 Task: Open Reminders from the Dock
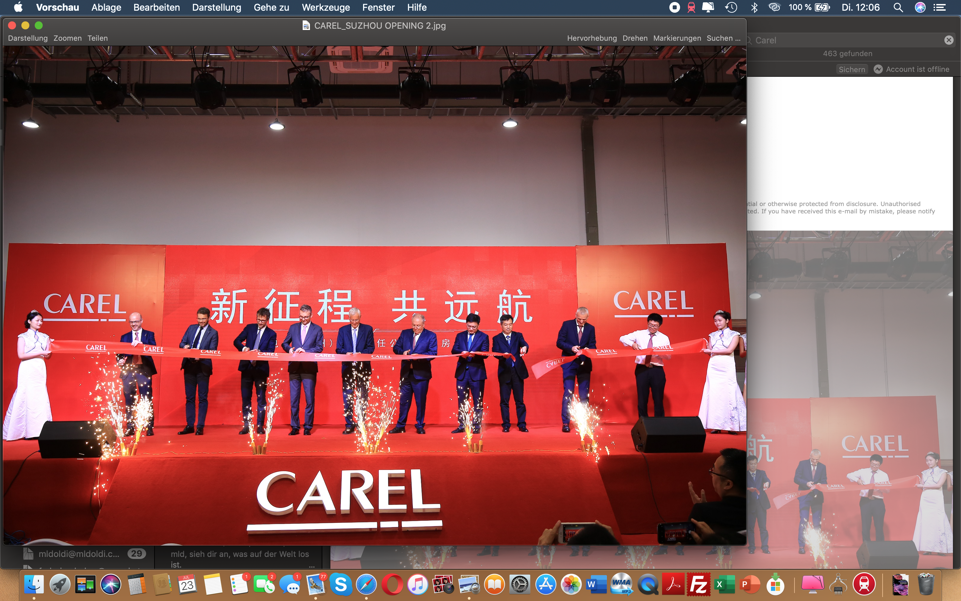point(239,584)
